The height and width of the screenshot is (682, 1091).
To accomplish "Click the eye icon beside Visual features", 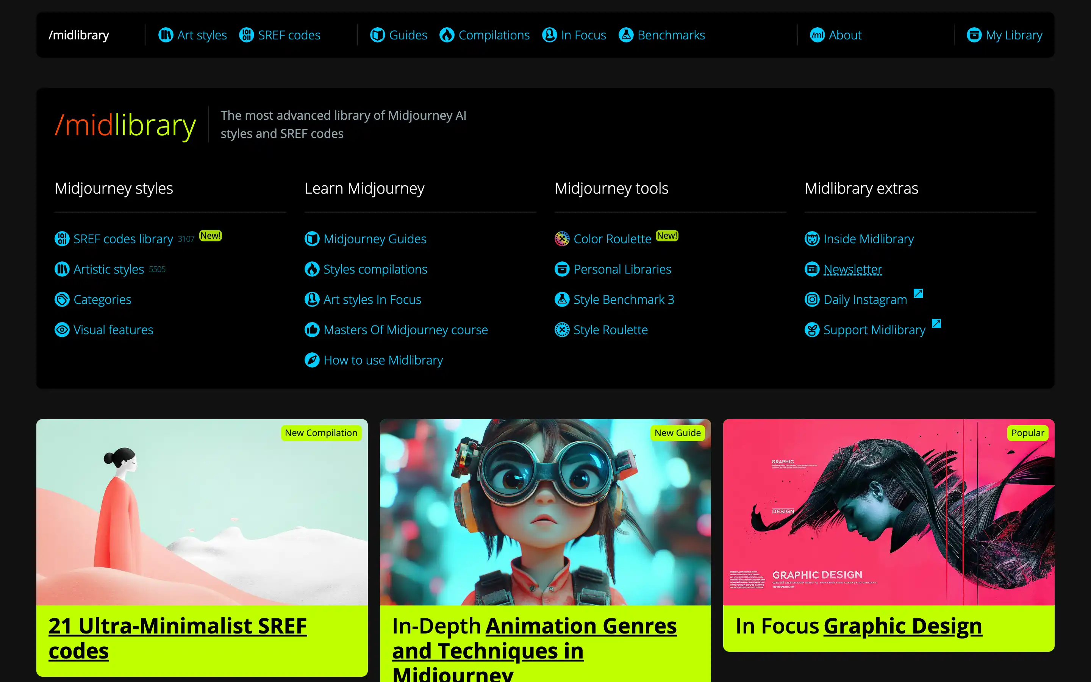I will pyautogui.click(x=62, y=330).
